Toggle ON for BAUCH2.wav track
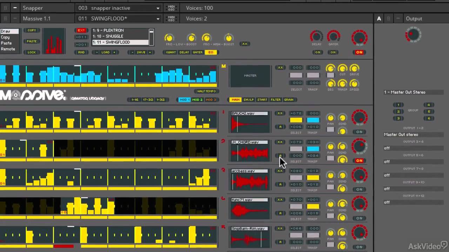This screenshot has width=449, height=252. [359, 132]
